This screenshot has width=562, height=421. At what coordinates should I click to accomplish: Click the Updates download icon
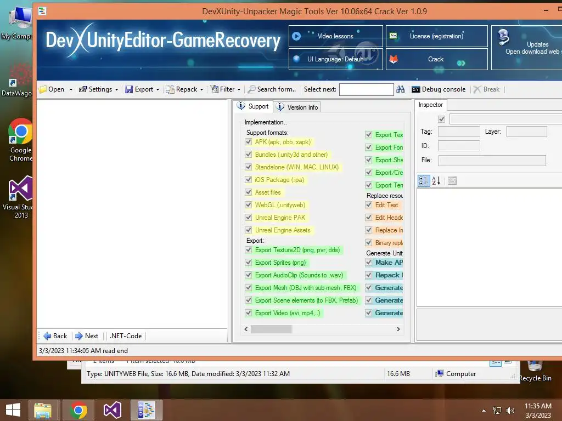504,37
